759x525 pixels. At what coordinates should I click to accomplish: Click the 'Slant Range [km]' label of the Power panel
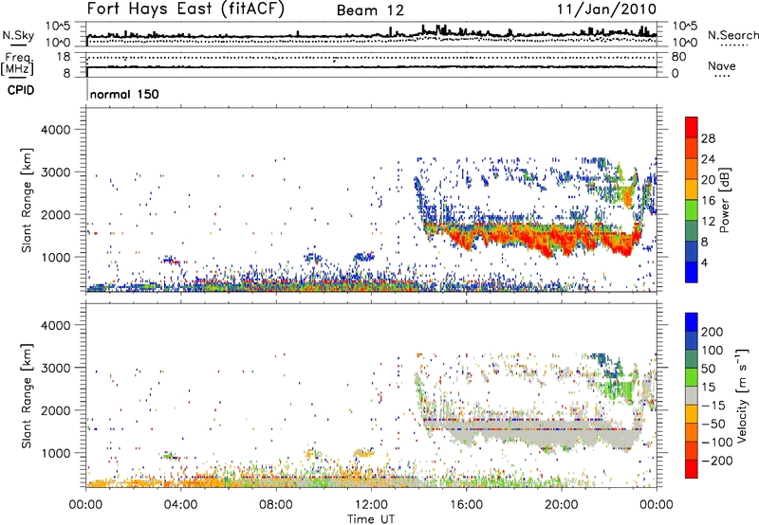coord(27,200)
